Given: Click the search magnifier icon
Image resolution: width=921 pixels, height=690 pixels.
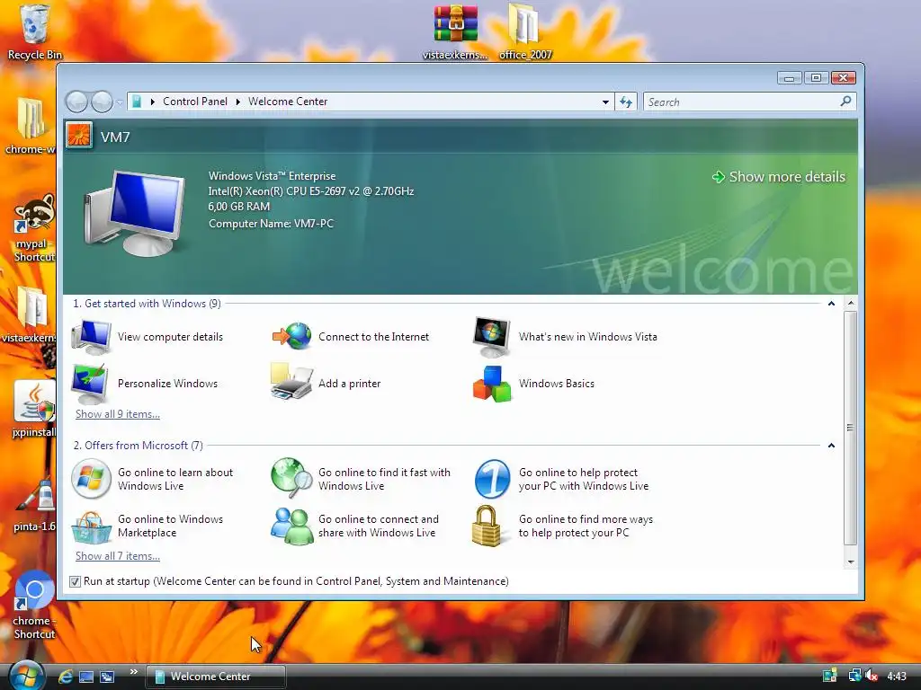Looking at the screenshot, I should pyautogui.click(x=845, y=102).
